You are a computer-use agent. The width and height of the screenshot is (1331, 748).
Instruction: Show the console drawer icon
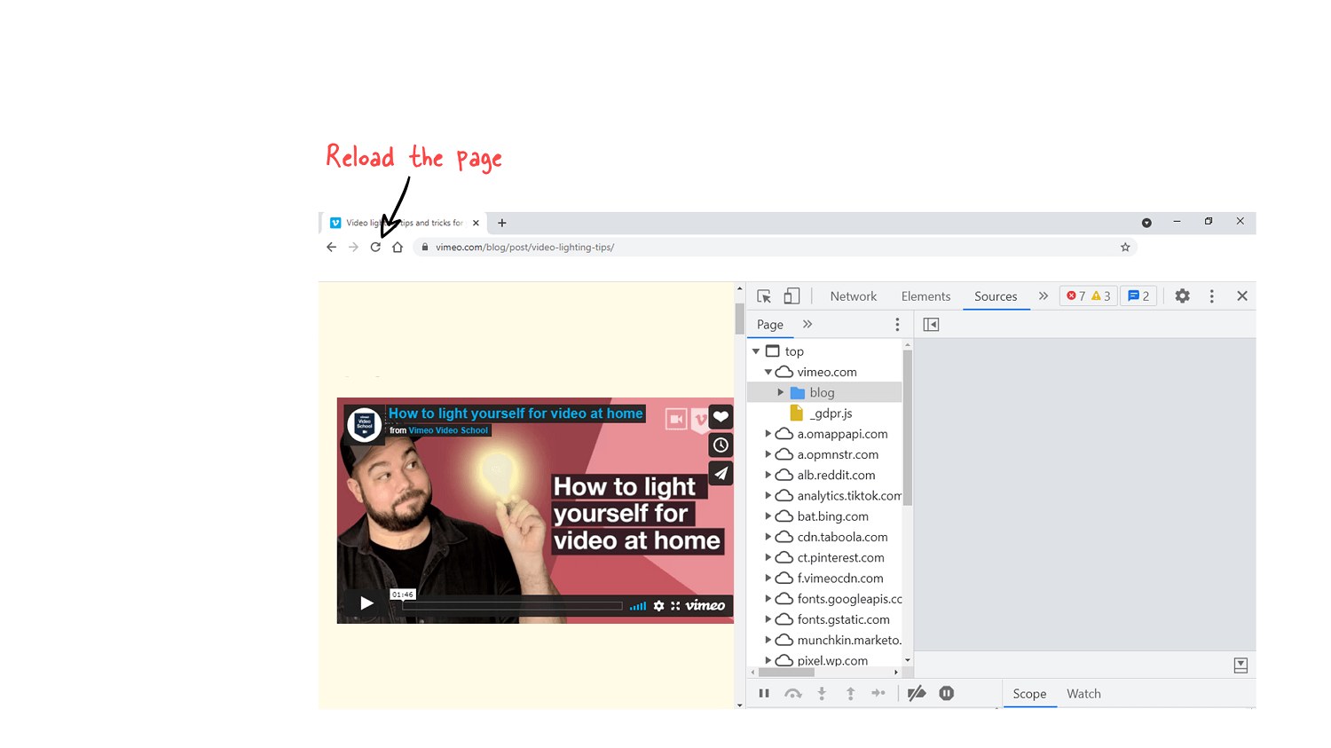[1240, 665]
